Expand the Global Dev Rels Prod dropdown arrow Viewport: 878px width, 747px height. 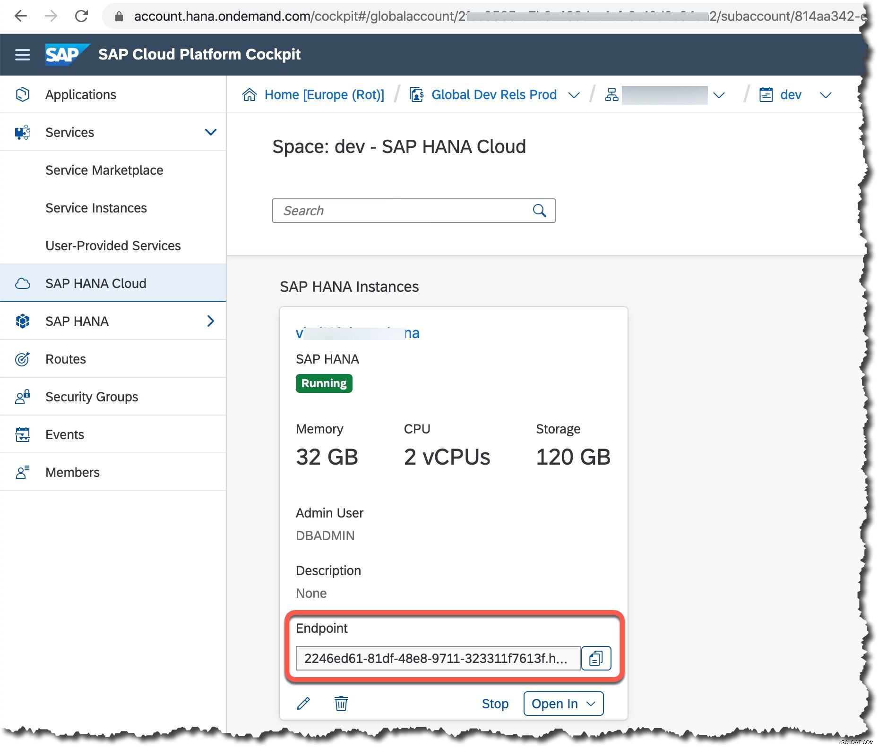(574, 95)
